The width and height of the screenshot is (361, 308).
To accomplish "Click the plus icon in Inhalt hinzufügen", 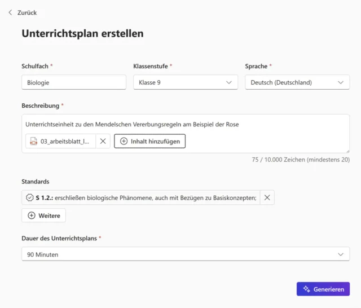I will (x=124, y=142).
